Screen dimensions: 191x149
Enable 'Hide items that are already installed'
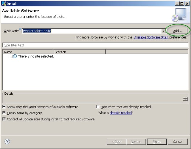point(98,107)
